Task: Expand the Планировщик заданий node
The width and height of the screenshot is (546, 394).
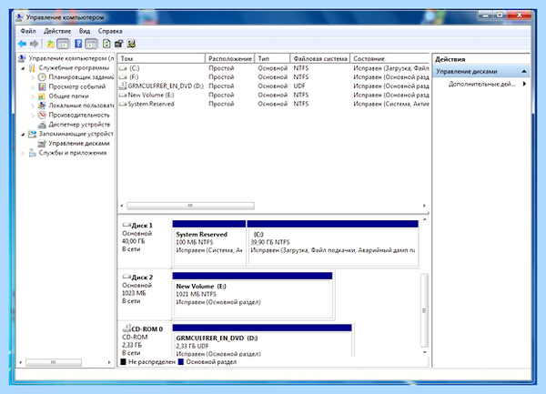Action: [33, 77]
